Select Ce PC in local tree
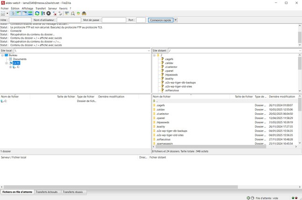Image resolution: width=302 pixels, height=200 pixels. (16, 63)
